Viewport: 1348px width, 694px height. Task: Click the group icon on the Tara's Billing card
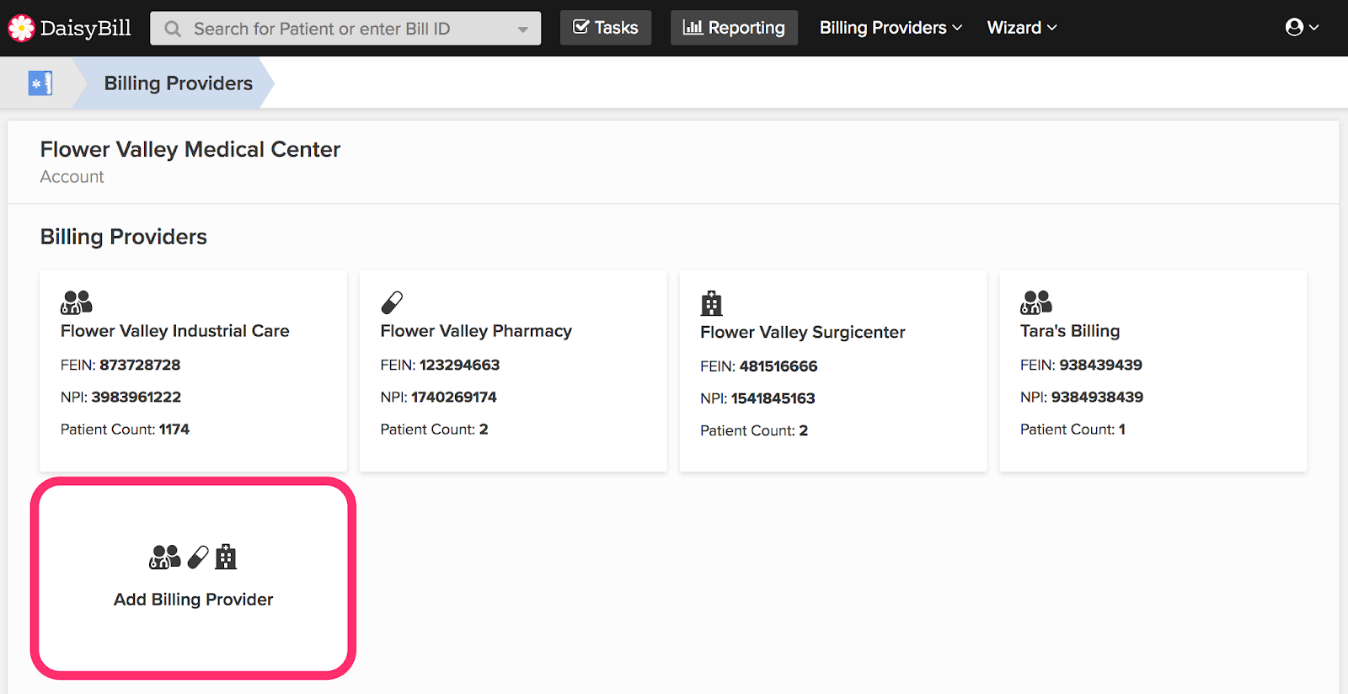click(x=1036, y=302)
